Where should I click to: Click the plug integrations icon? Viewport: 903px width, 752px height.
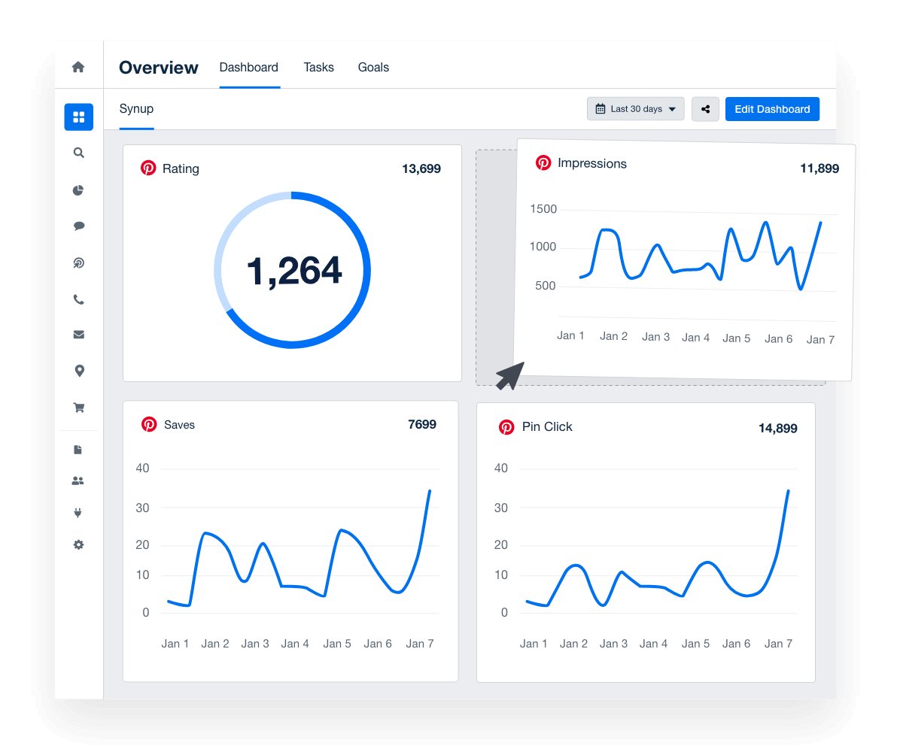(78, 513)
